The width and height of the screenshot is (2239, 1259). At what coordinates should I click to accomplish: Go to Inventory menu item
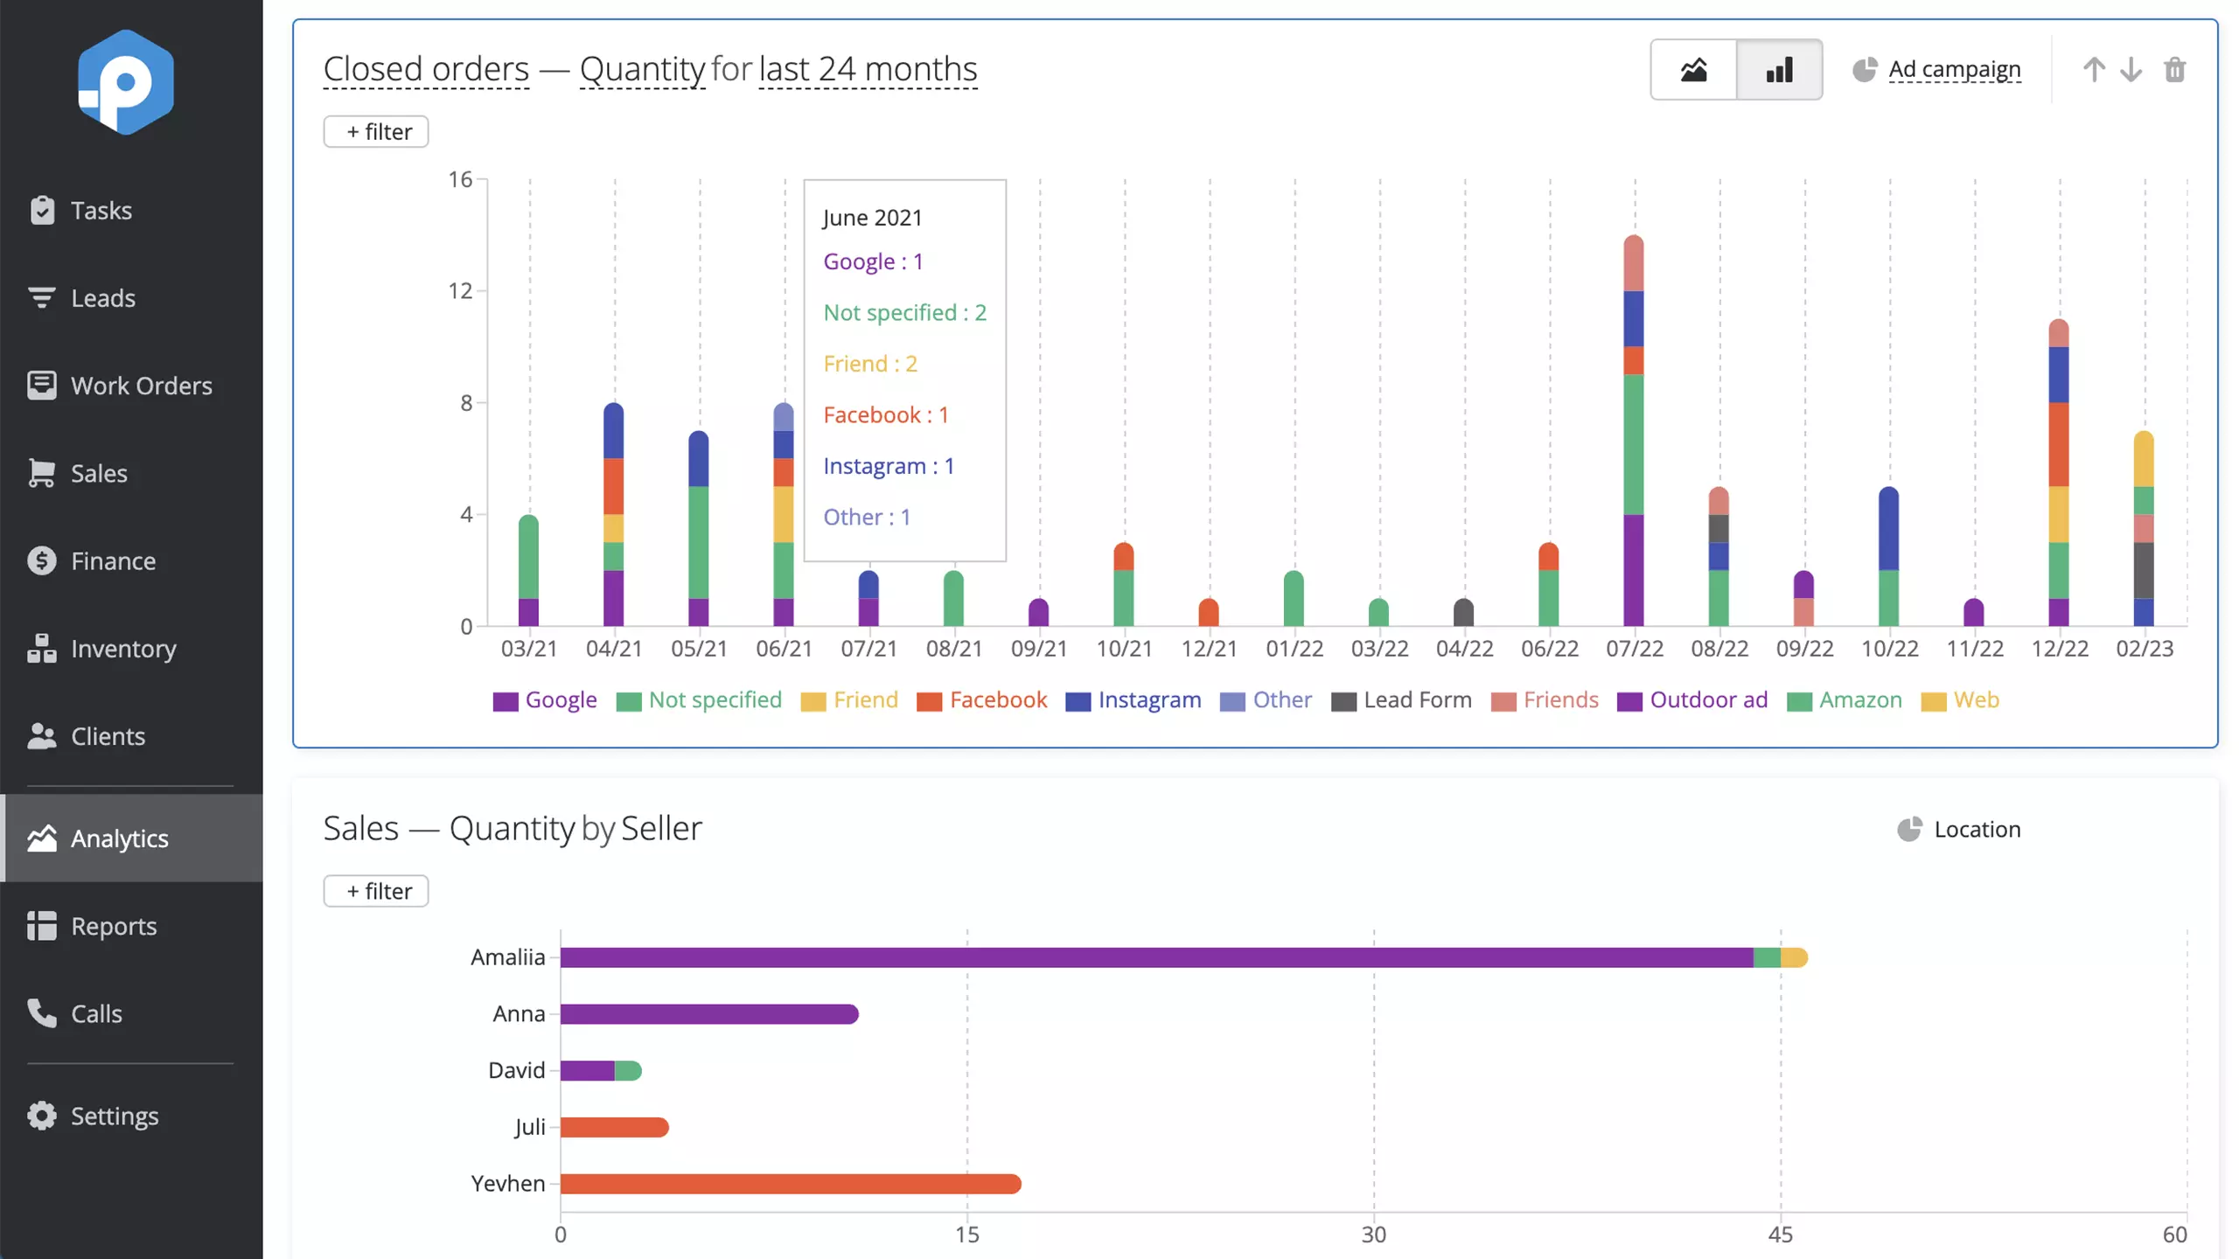point(131,648)
